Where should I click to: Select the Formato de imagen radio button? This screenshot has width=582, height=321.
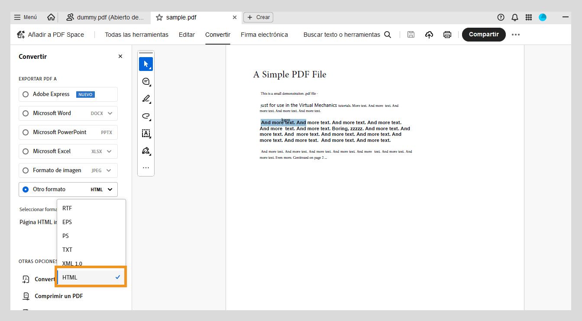pos(26,170)
